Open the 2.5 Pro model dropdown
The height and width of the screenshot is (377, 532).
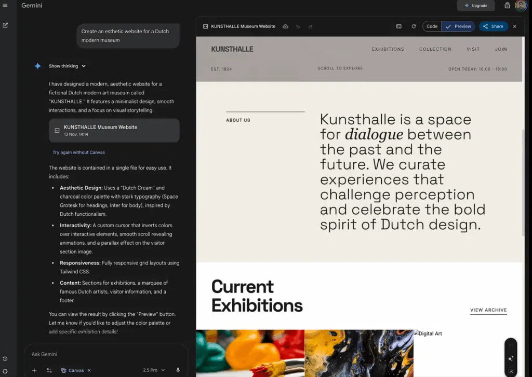click(x=154, y=370)
